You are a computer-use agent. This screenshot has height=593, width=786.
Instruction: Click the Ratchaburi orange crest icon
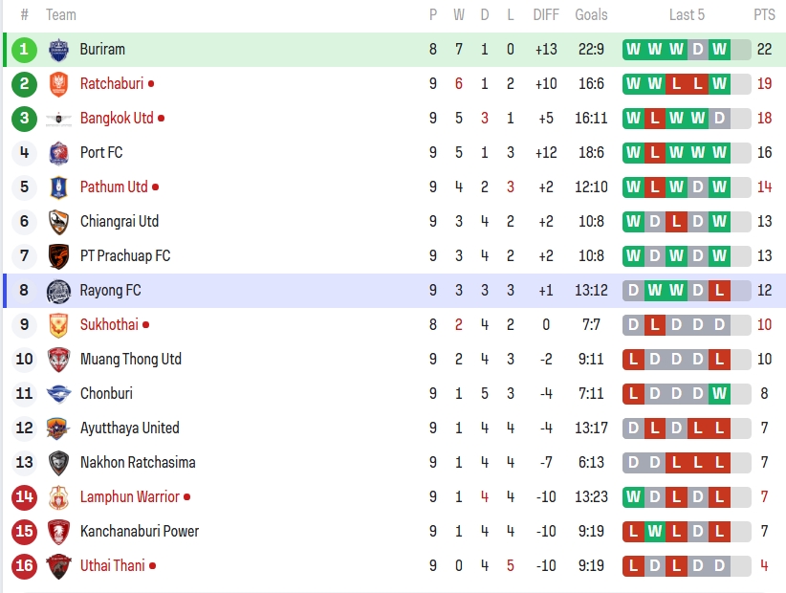(58, 84)
